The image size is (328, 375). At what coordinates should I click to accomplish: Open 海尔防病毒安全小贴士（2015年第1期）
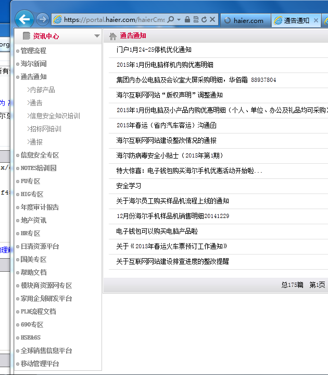point(170,155)
